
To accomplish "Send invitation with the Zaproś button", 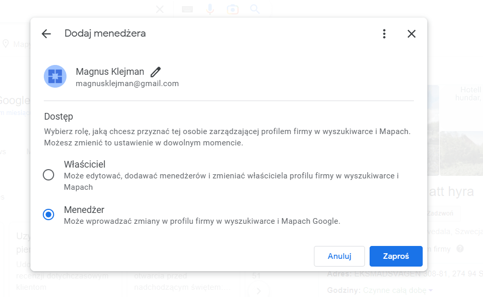I will click(396, 256).
